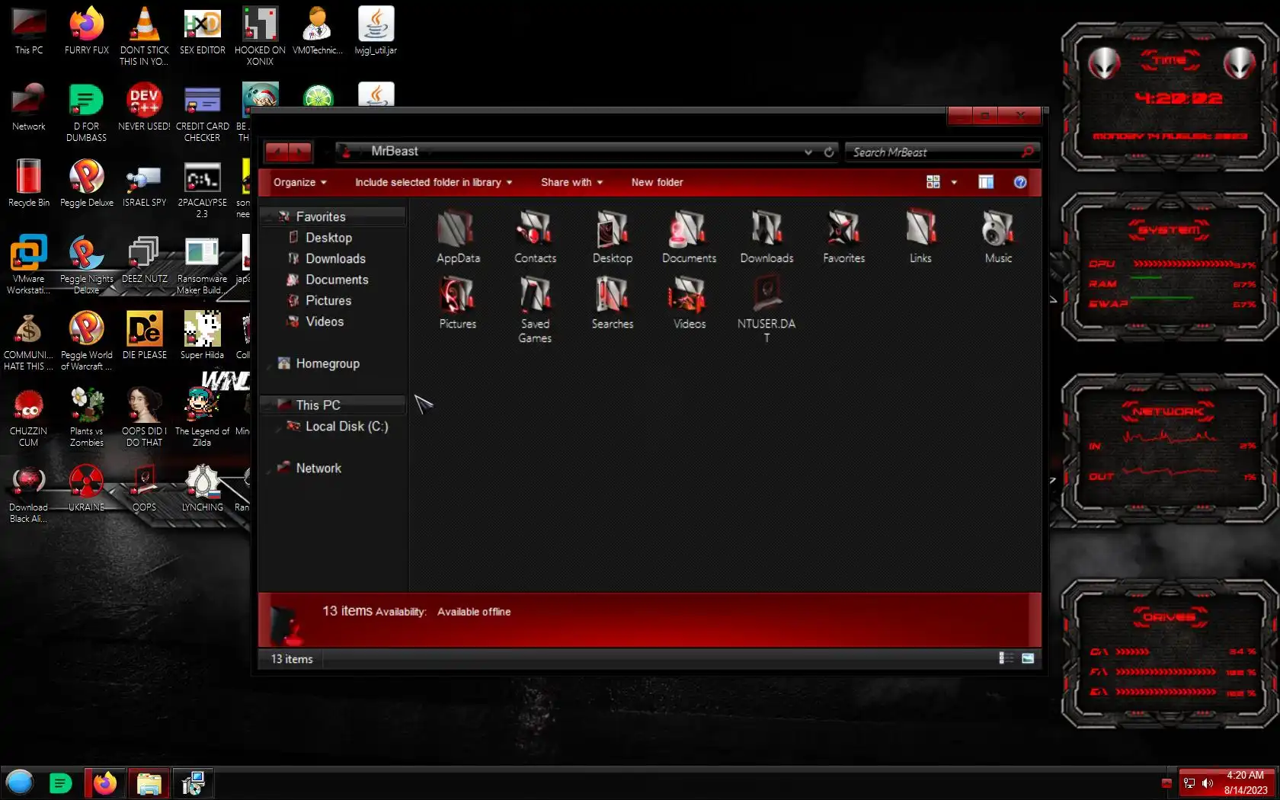
Task: Select the NTUSER.DAT file
Action: pyautogui.click(x=766, y=309)
